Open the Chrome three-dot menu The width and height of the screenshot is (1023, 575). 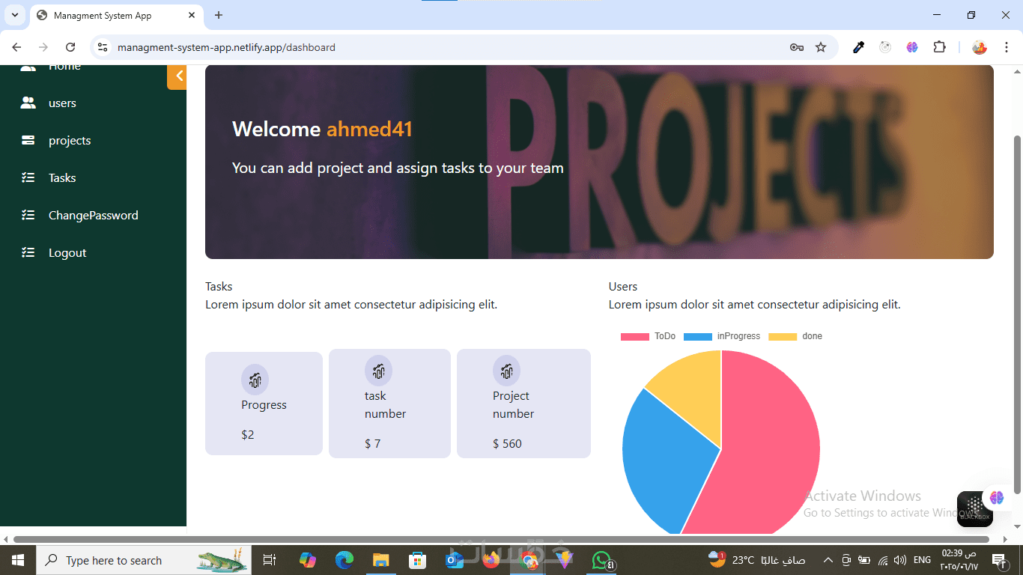[x=1007, y=47]
